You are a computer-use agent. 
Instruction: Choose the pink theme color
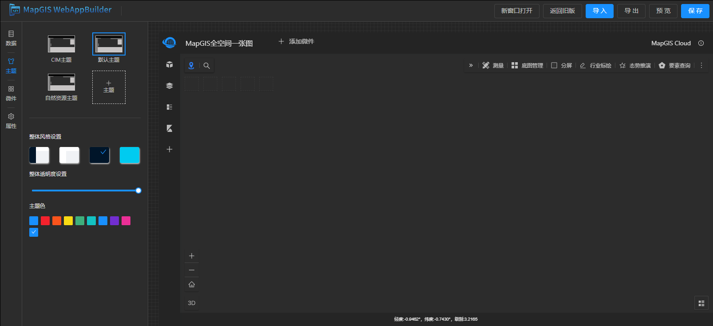[x=126, y=221]
